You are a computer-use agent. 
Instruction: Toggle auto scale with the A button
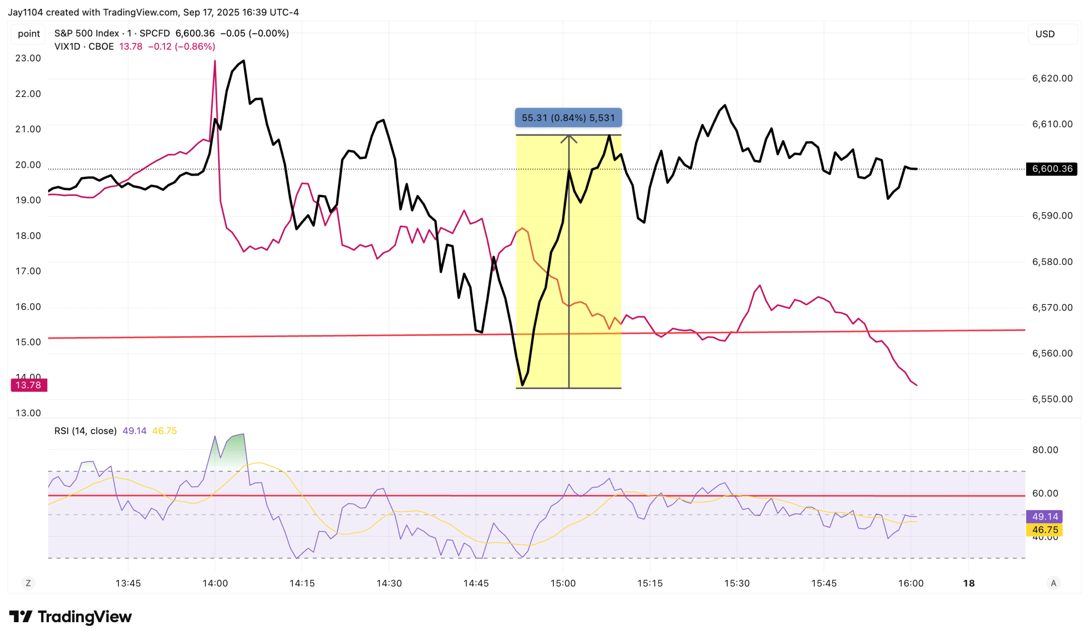[1053, 583]
